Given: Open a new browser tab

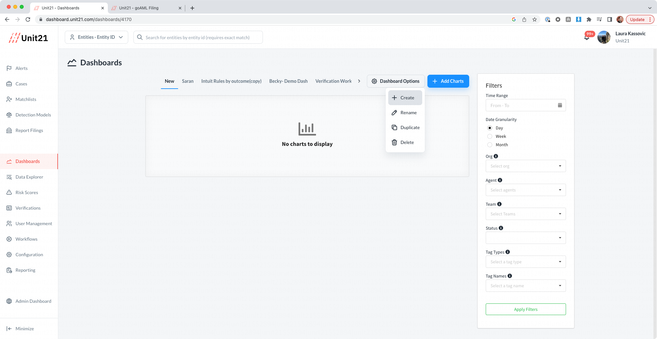Looking at the screenshot, I should (192, 8).
